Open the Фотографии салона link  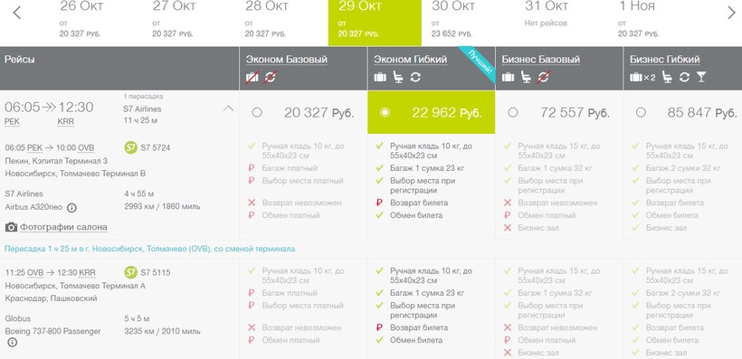63,227
